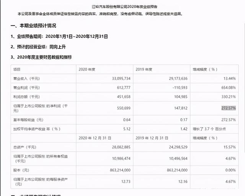This screenshot has width=245, height=196.
Task: Click 4.67% in 每股净资产 row
Action: tap(230, 181)
